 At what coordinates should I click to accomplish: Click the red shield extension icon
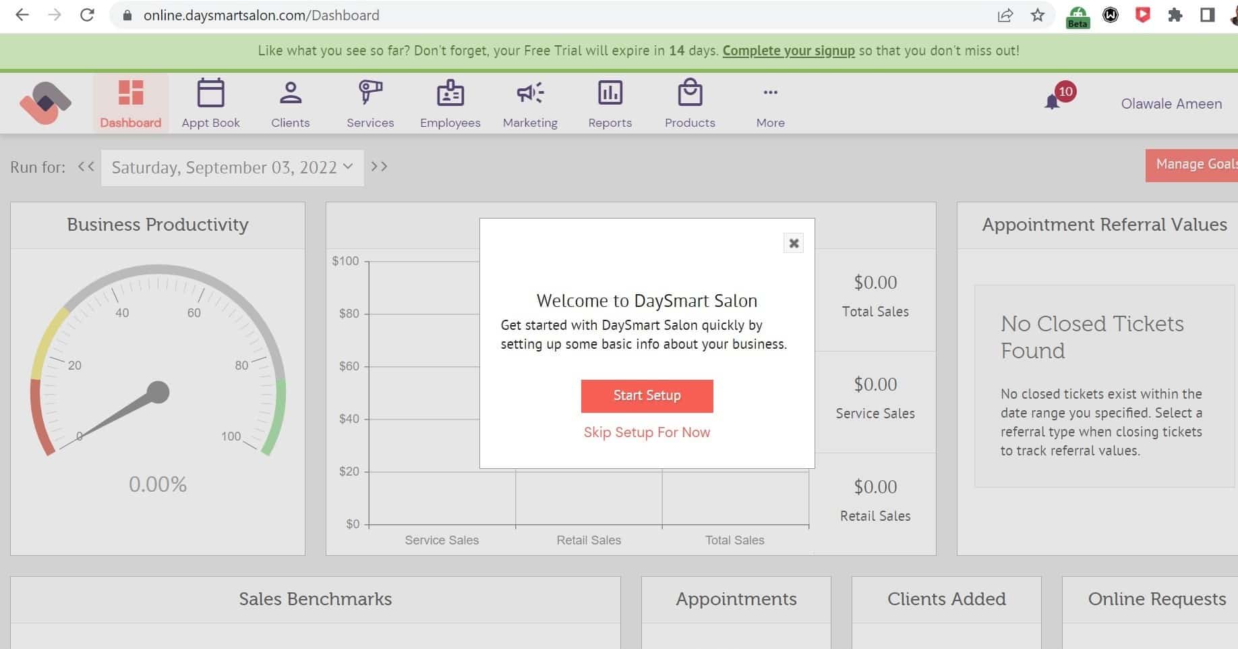point(1143,15)
